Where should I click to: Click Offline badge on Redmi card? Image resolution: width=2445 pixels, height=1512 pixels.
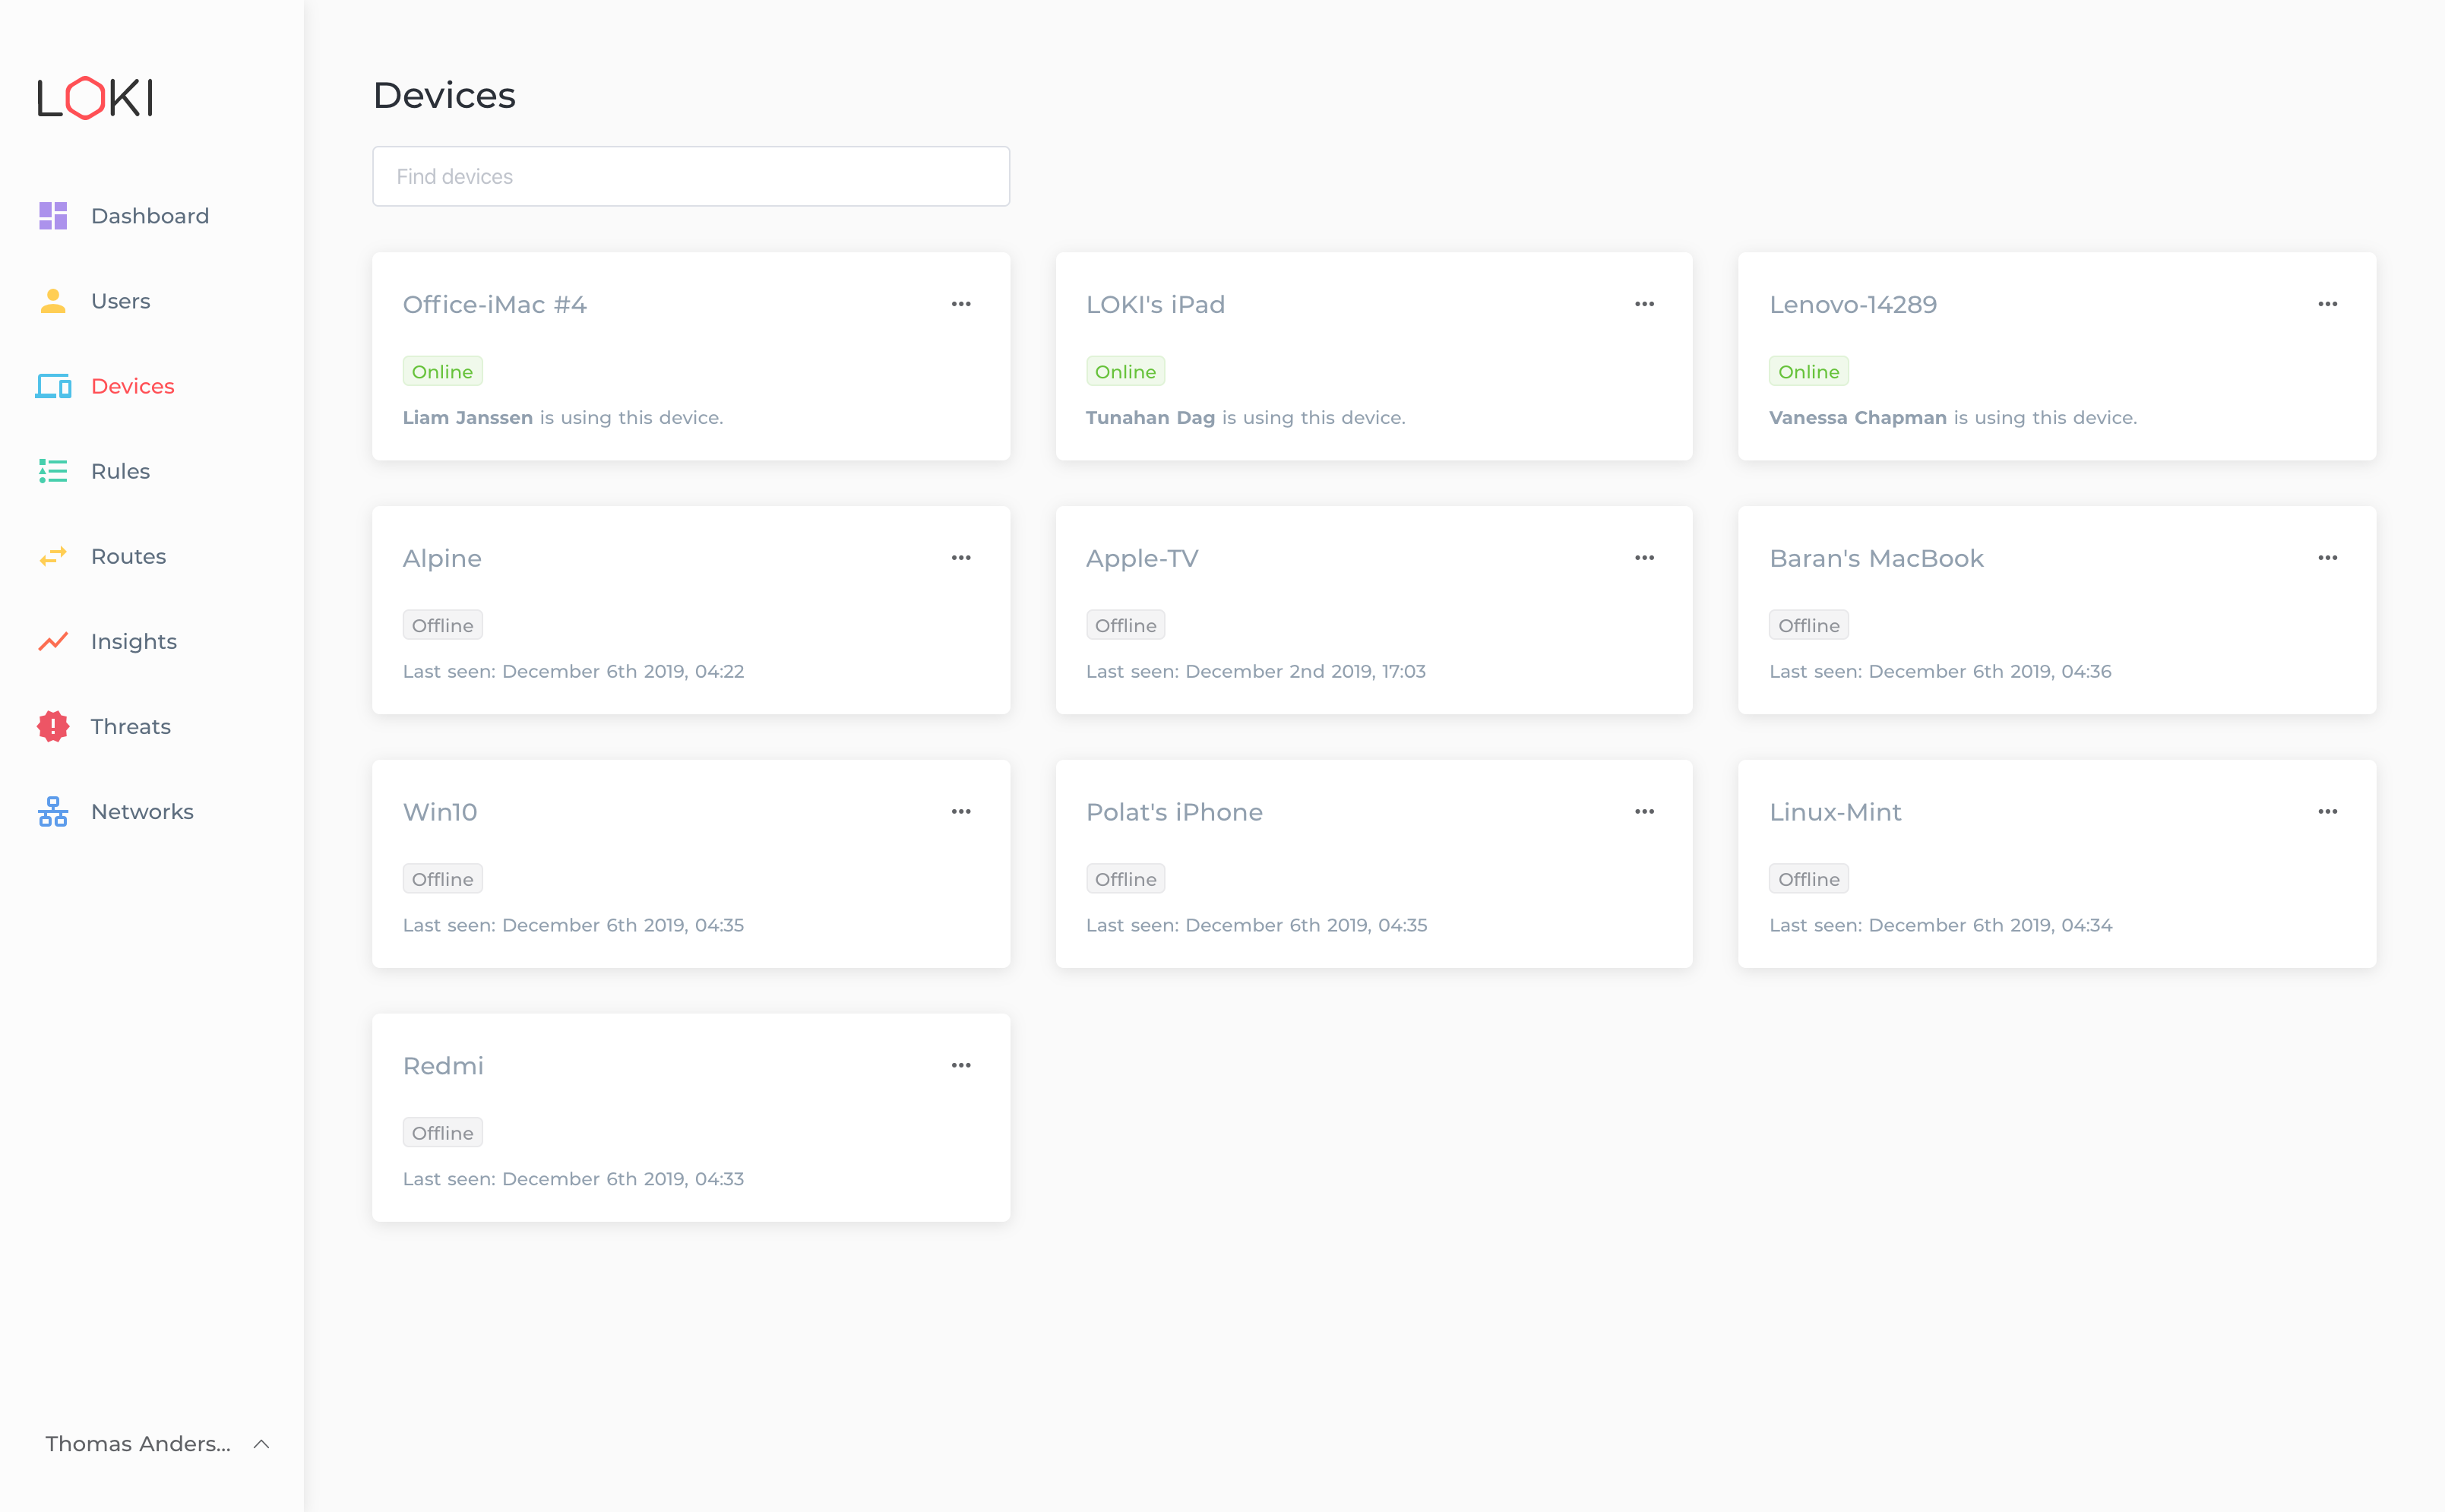coord(442,1133)
